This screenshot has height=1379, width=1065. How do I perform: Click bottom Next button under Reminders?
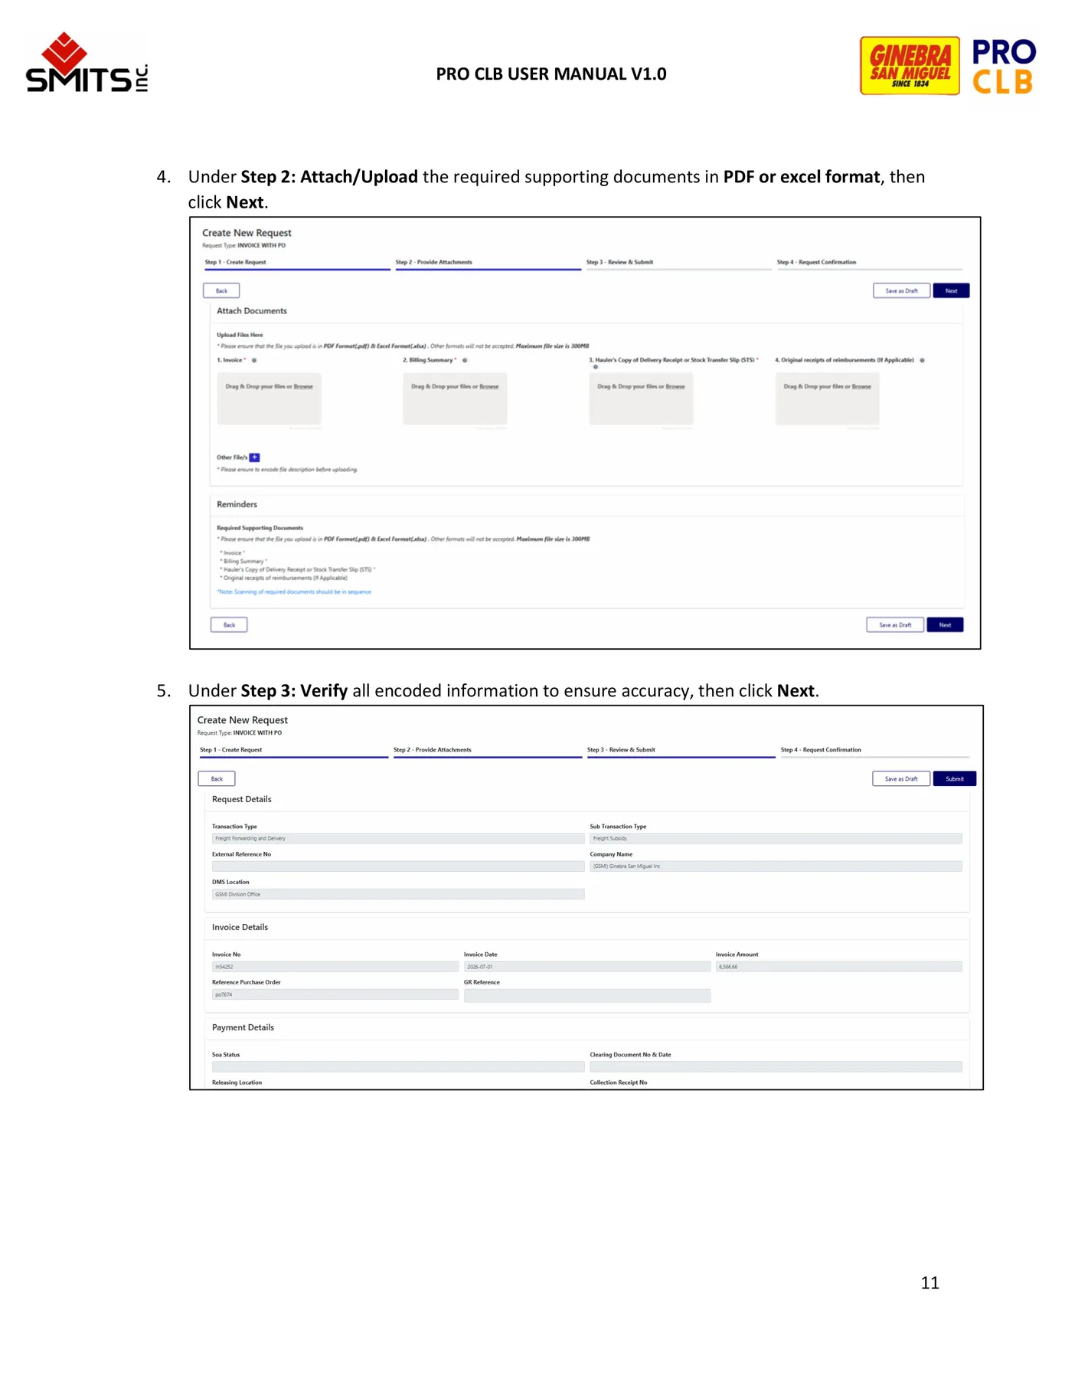click(945, 625)
